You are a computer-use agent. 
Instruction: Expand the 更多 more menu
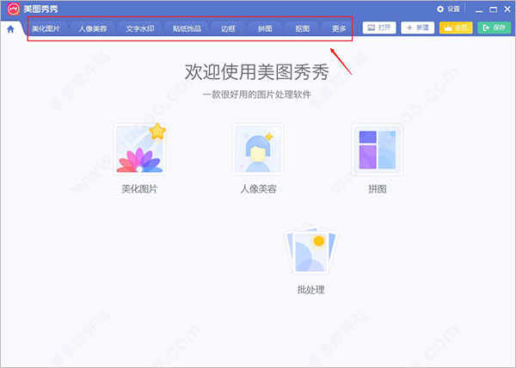(339, 28)
